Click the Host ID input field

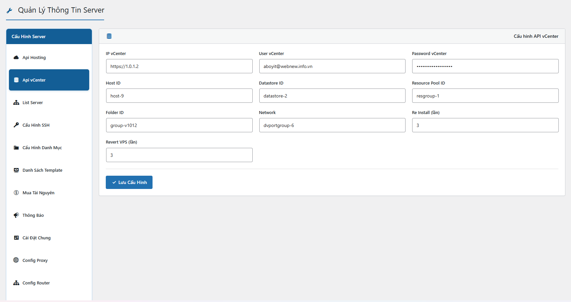coord(179,96)
